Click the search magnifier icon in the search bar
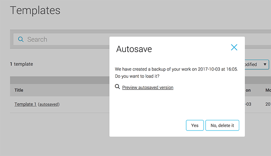 pyautogui.click(x=21, y=39)
